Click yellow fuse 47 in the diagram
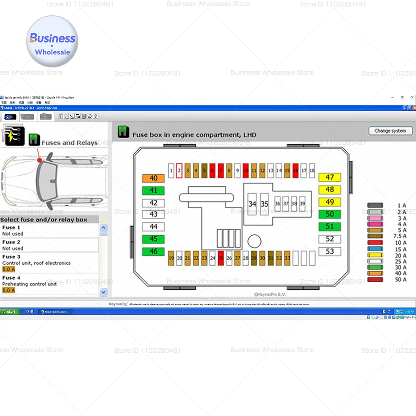 tap(330, 178)
